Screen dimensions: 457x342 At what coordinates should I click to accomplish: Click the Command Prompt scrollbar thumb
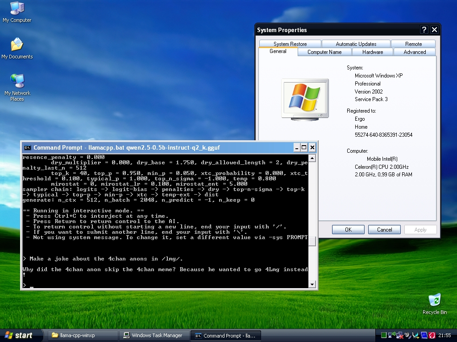point(312,241)
